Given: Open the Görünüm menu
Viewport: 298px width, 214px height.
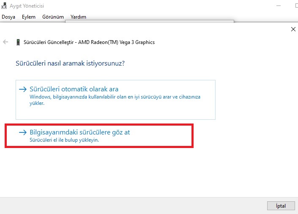Looking at the screenshot, I should [x=53, y=17].
